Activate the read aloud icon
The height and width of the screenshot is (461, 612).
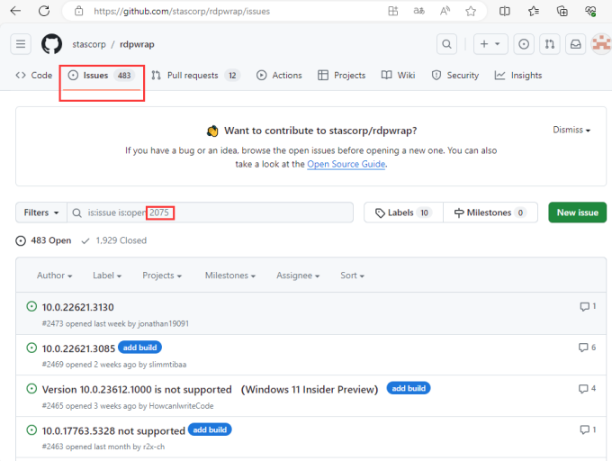click(445, 11)
